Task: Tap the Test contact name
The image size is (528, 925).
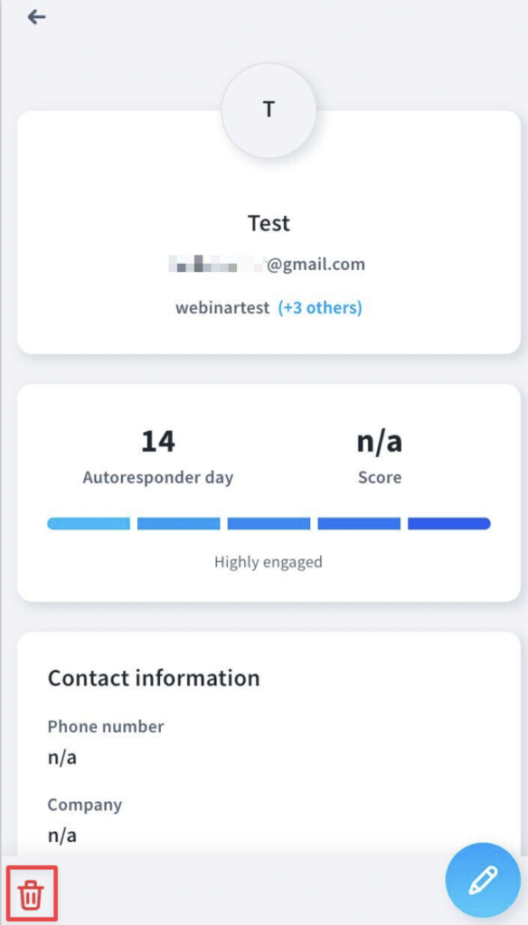Action: tap(269, 224)
